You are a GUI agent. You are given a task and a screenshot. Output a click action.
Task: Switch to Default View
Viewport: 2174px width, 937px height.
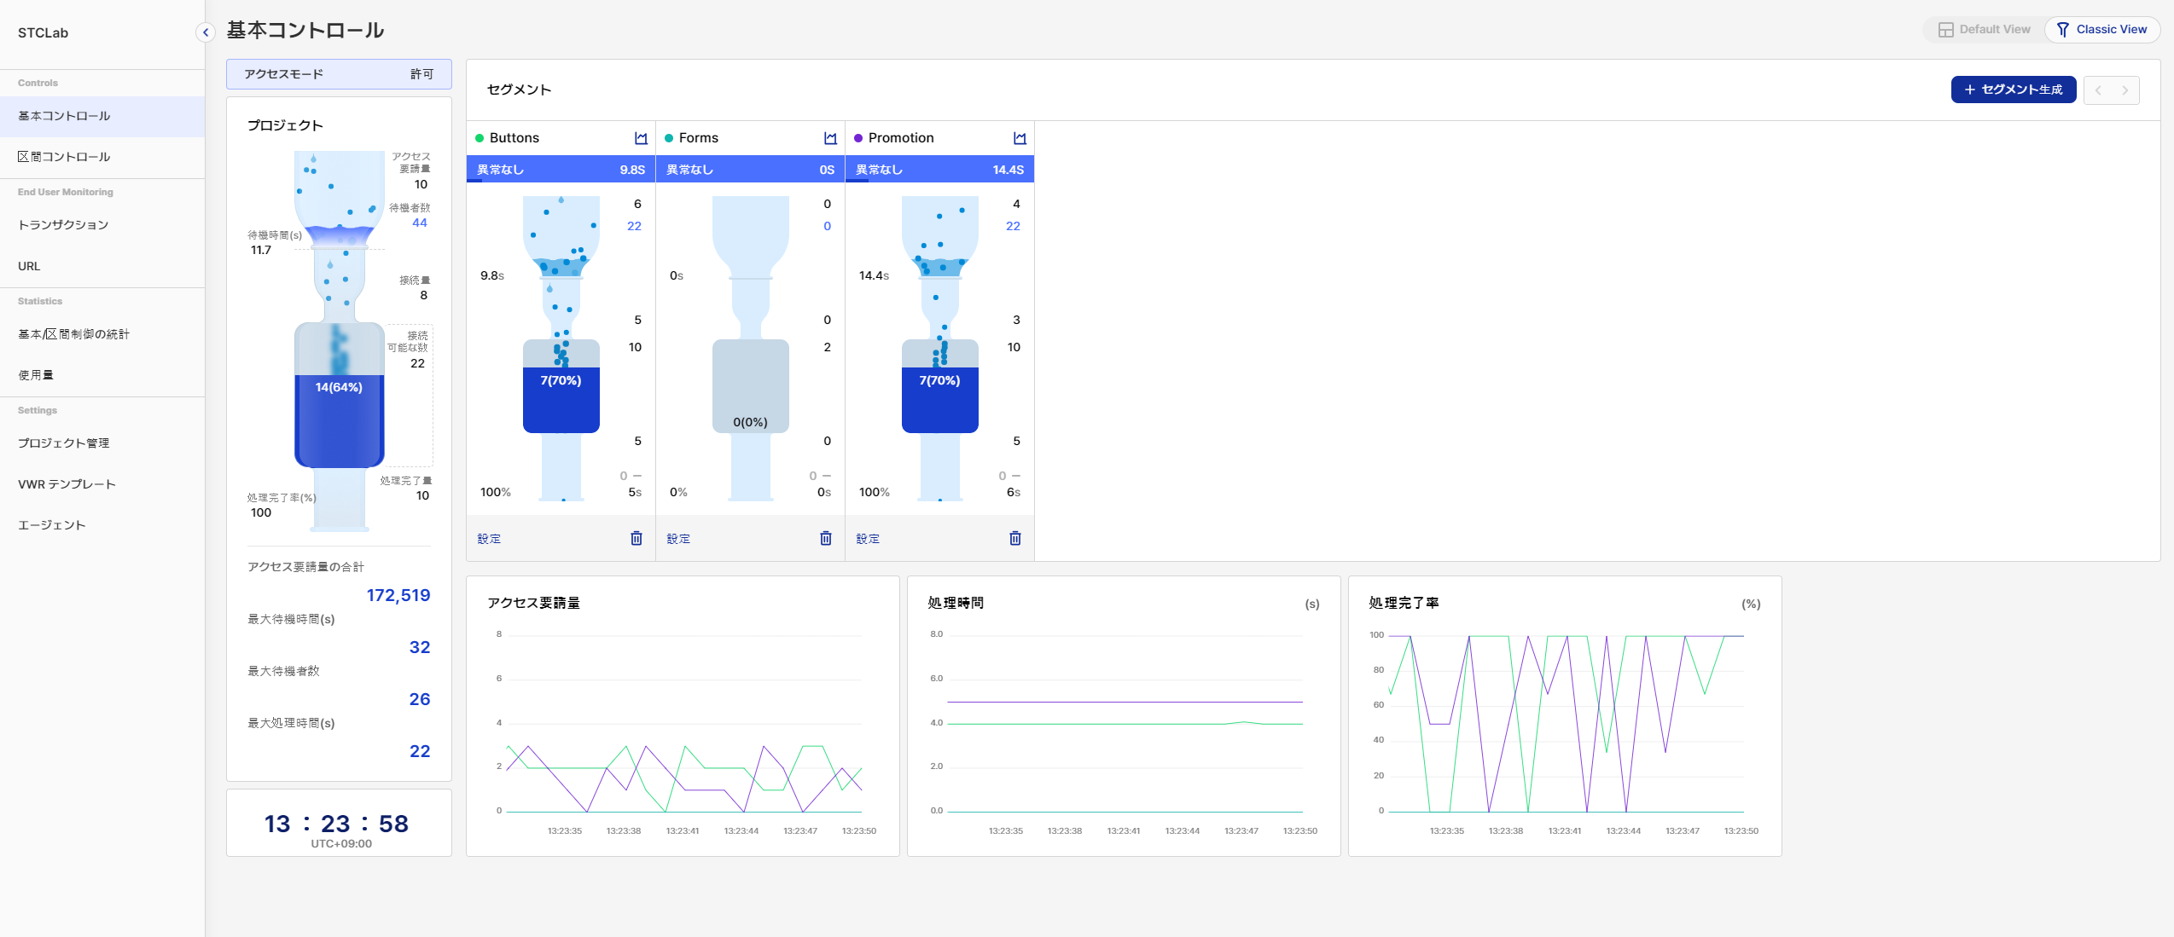(1985, 30)
